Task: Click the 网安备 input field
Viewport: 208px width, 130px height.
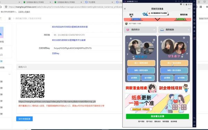Action: click(87, 35)
